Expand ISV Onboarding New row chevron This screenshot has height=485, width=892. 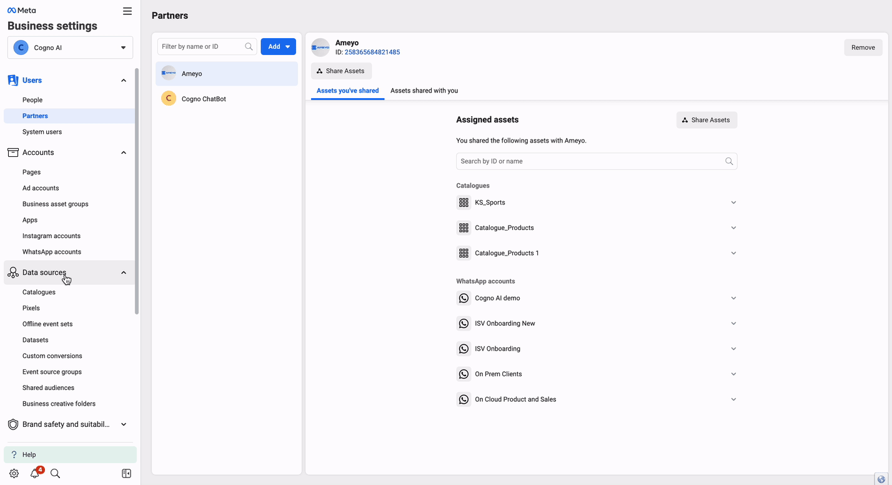[x=733, y=323]
